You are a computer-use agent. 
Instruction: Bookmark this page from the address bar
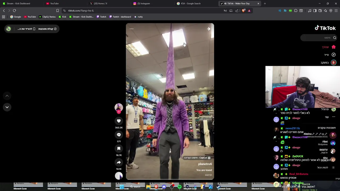[x=57, y=11]
